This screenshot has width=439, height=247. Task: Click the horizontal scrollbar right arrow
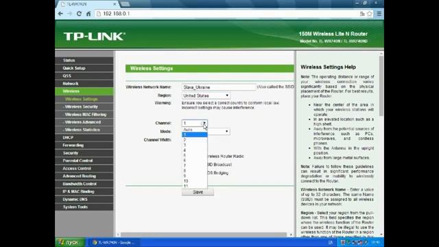(291, 235)
